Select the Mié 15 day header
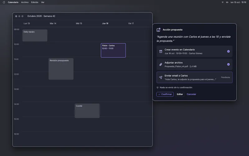This screenshot has height=156, width=249. tap(79, 23)
